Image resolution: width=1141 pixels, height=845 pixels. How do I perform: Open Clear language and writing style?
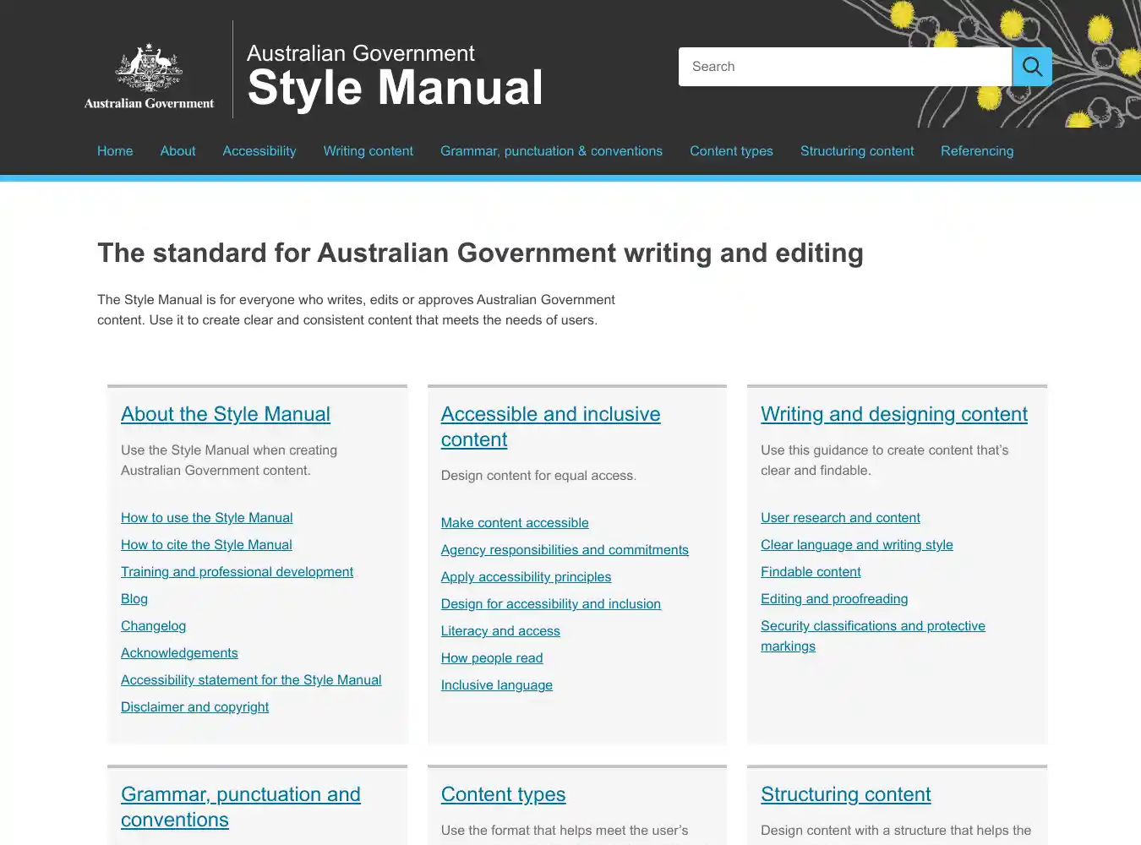856,545
